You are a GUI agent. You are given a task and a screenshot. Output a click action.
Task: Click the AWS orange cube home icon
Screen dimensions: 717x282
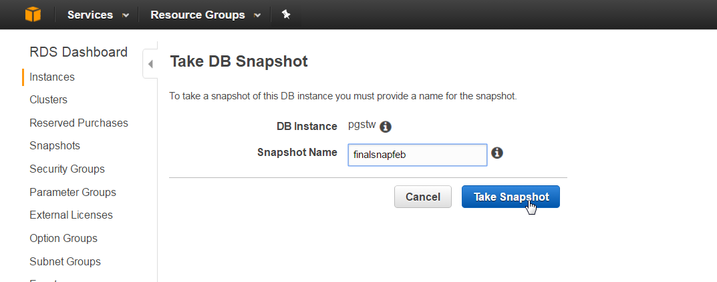click(33, 14)
